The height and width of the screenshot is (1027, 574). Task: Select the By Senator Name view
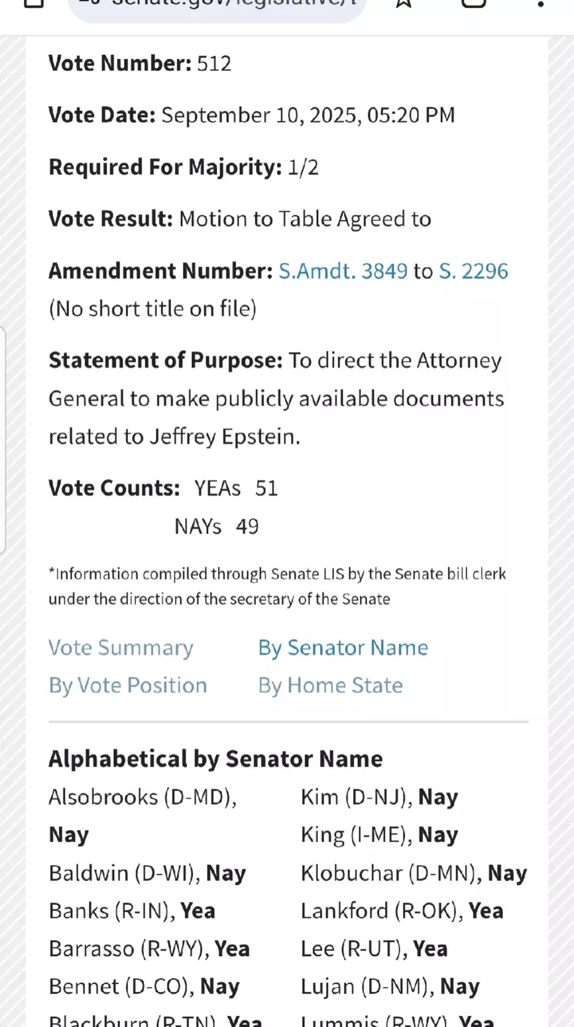tap(343, 648)
